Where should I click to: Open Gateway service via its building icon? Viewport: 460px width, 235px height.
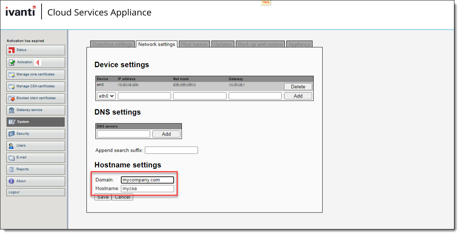pyautogui.click(x=12, y=110)
